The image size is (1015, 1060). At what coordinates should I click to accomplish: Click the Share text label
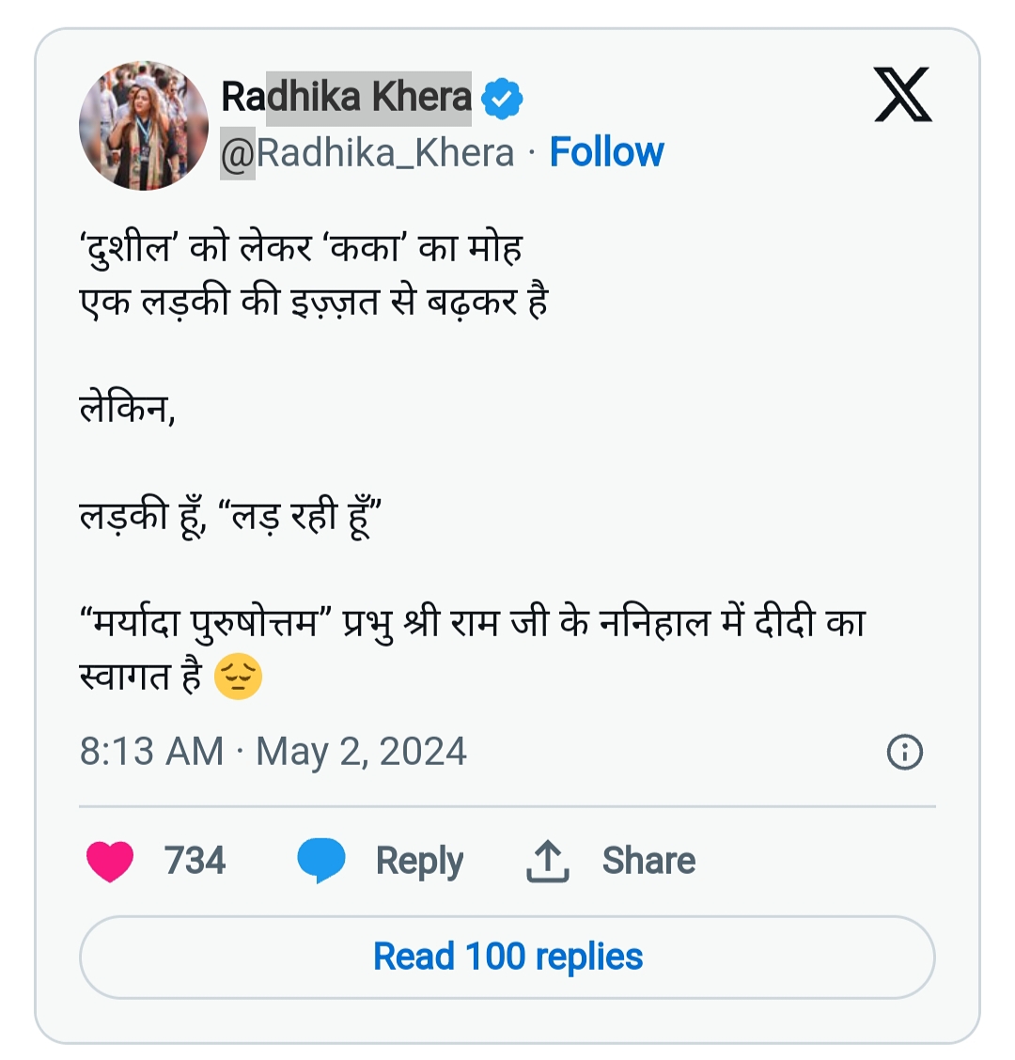648,861
